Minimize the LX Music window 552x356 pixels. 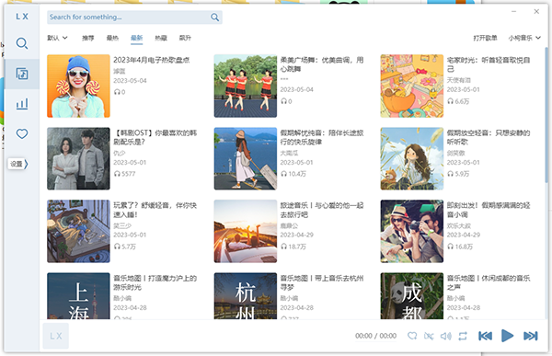514,12
